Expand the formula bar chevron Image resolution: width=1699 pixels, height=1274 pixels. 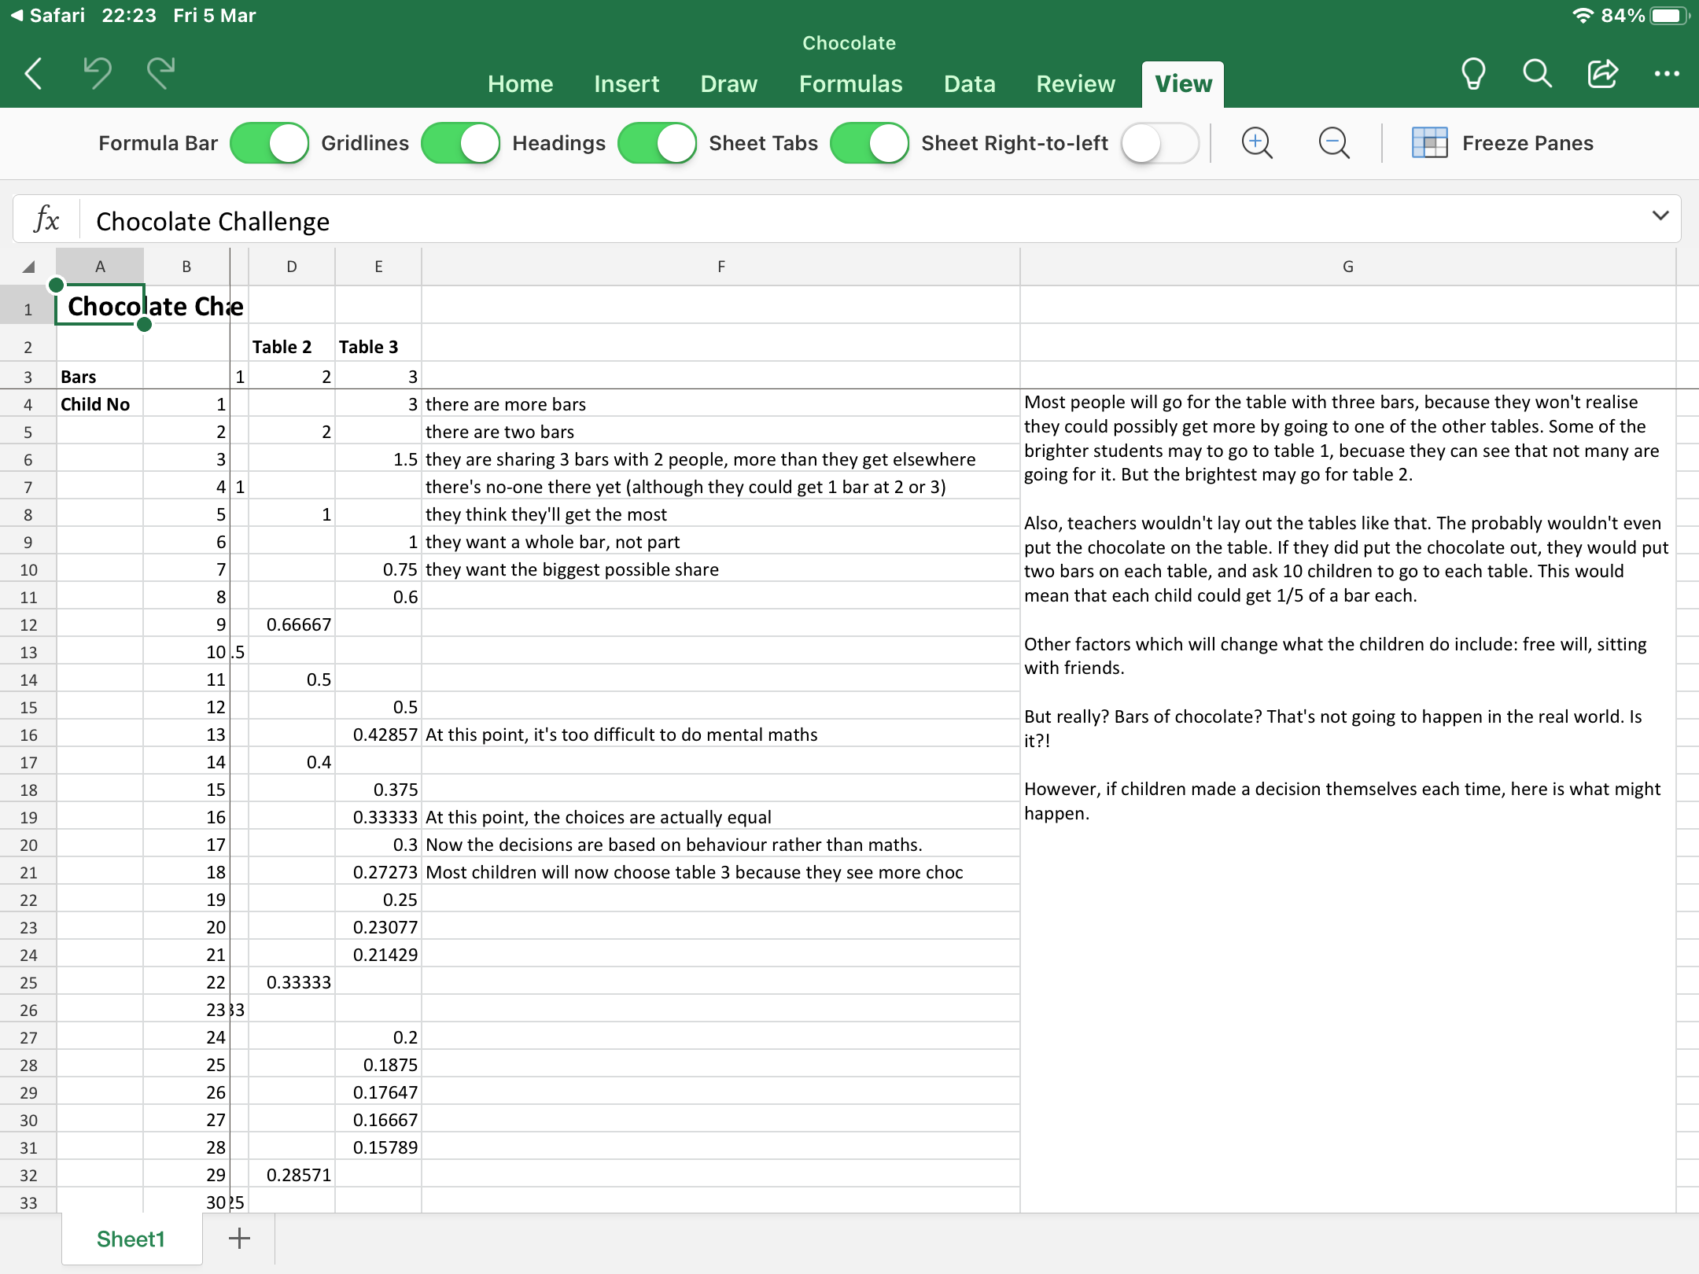click(x=1660, y=216)
